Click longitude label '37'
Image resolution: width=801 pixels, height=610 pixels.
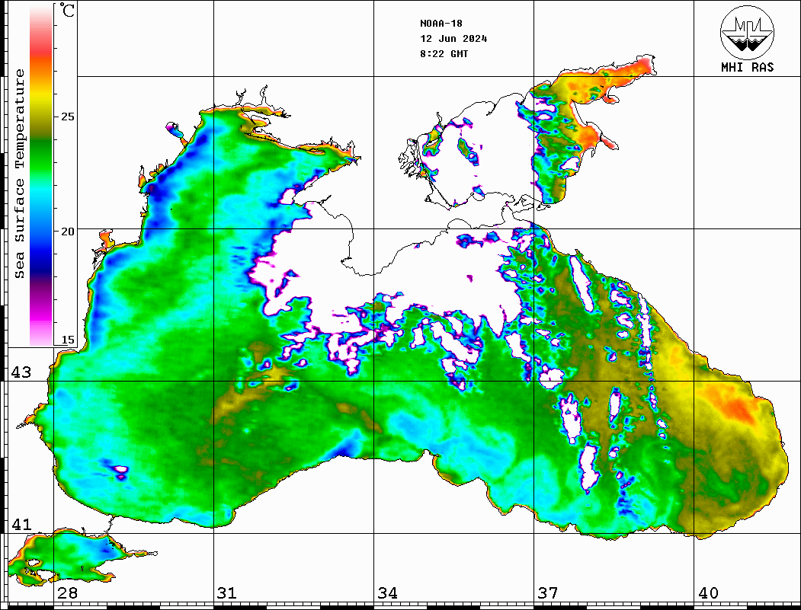pyautogui.click(x=548, y=593)
